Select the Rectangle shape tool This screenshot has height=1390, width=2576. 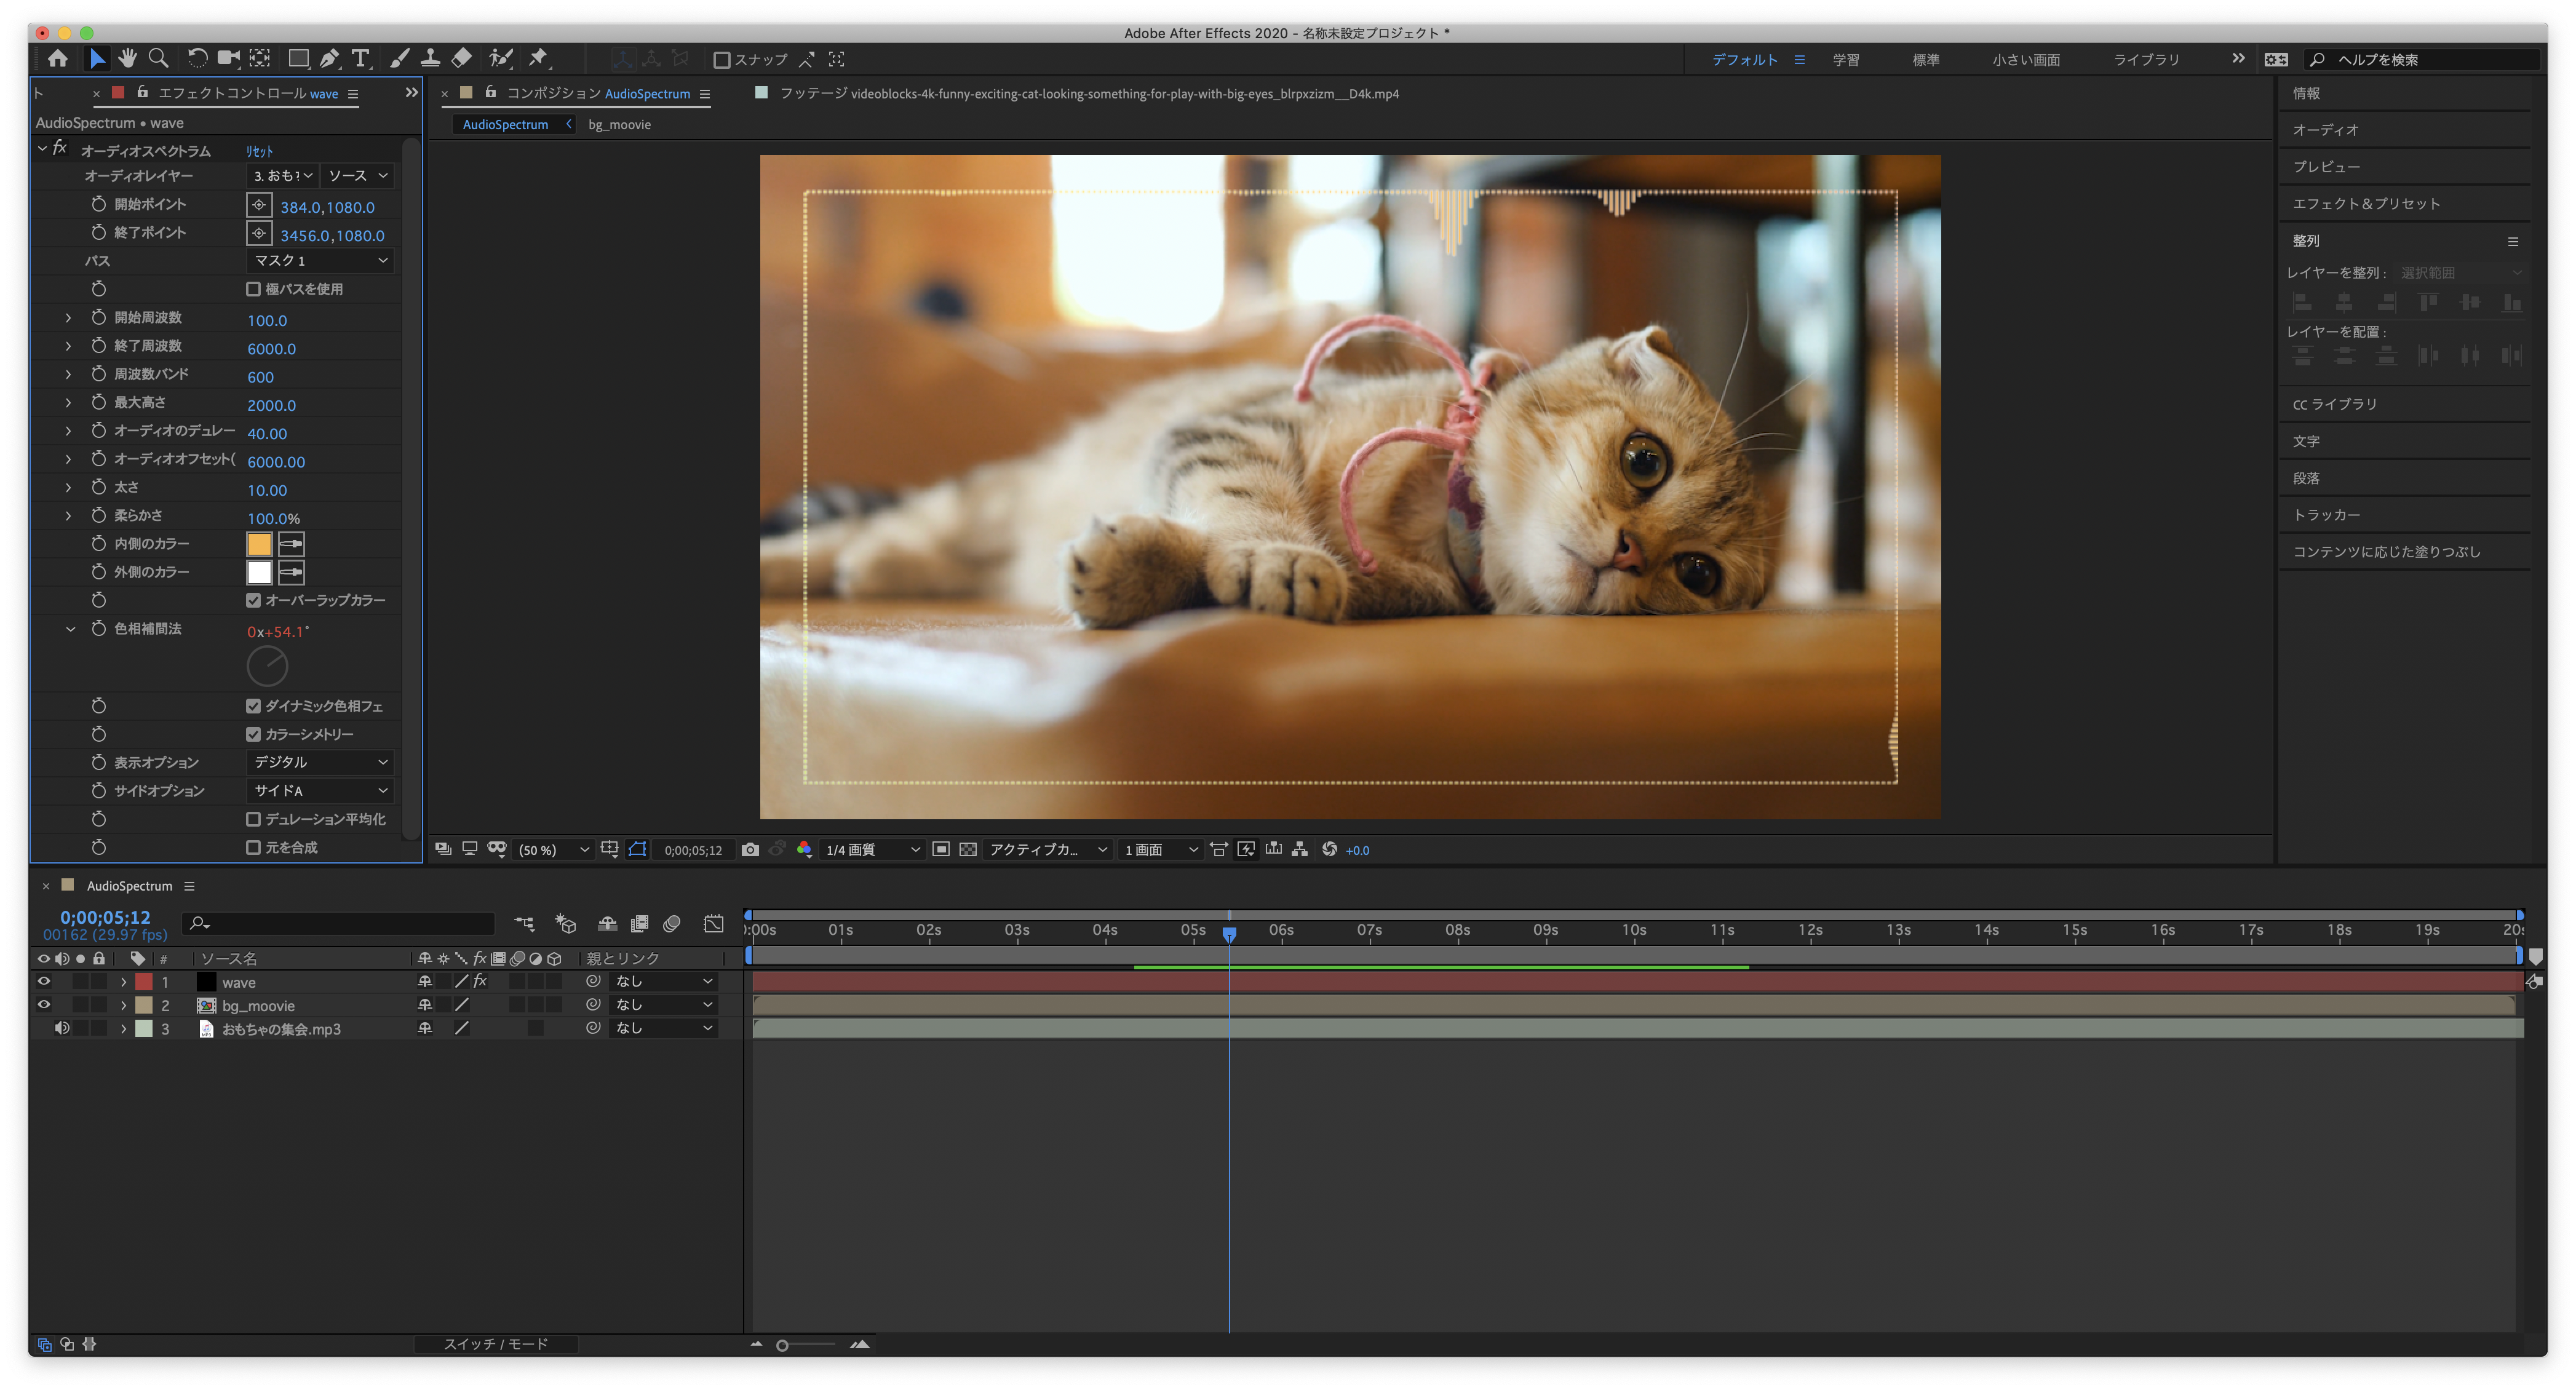(x=298, y=59)
